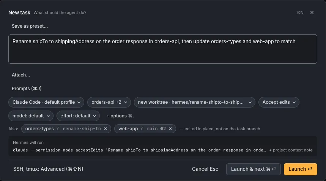Remove the web-app repository chip
This screenshot has height=181, width=326.
tap(170, 129)
